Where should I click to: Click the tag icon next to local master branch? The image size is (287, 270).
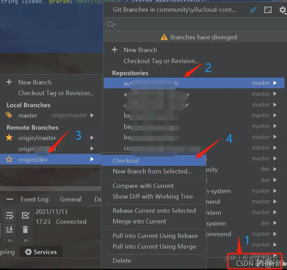click(x=9, y=115)
